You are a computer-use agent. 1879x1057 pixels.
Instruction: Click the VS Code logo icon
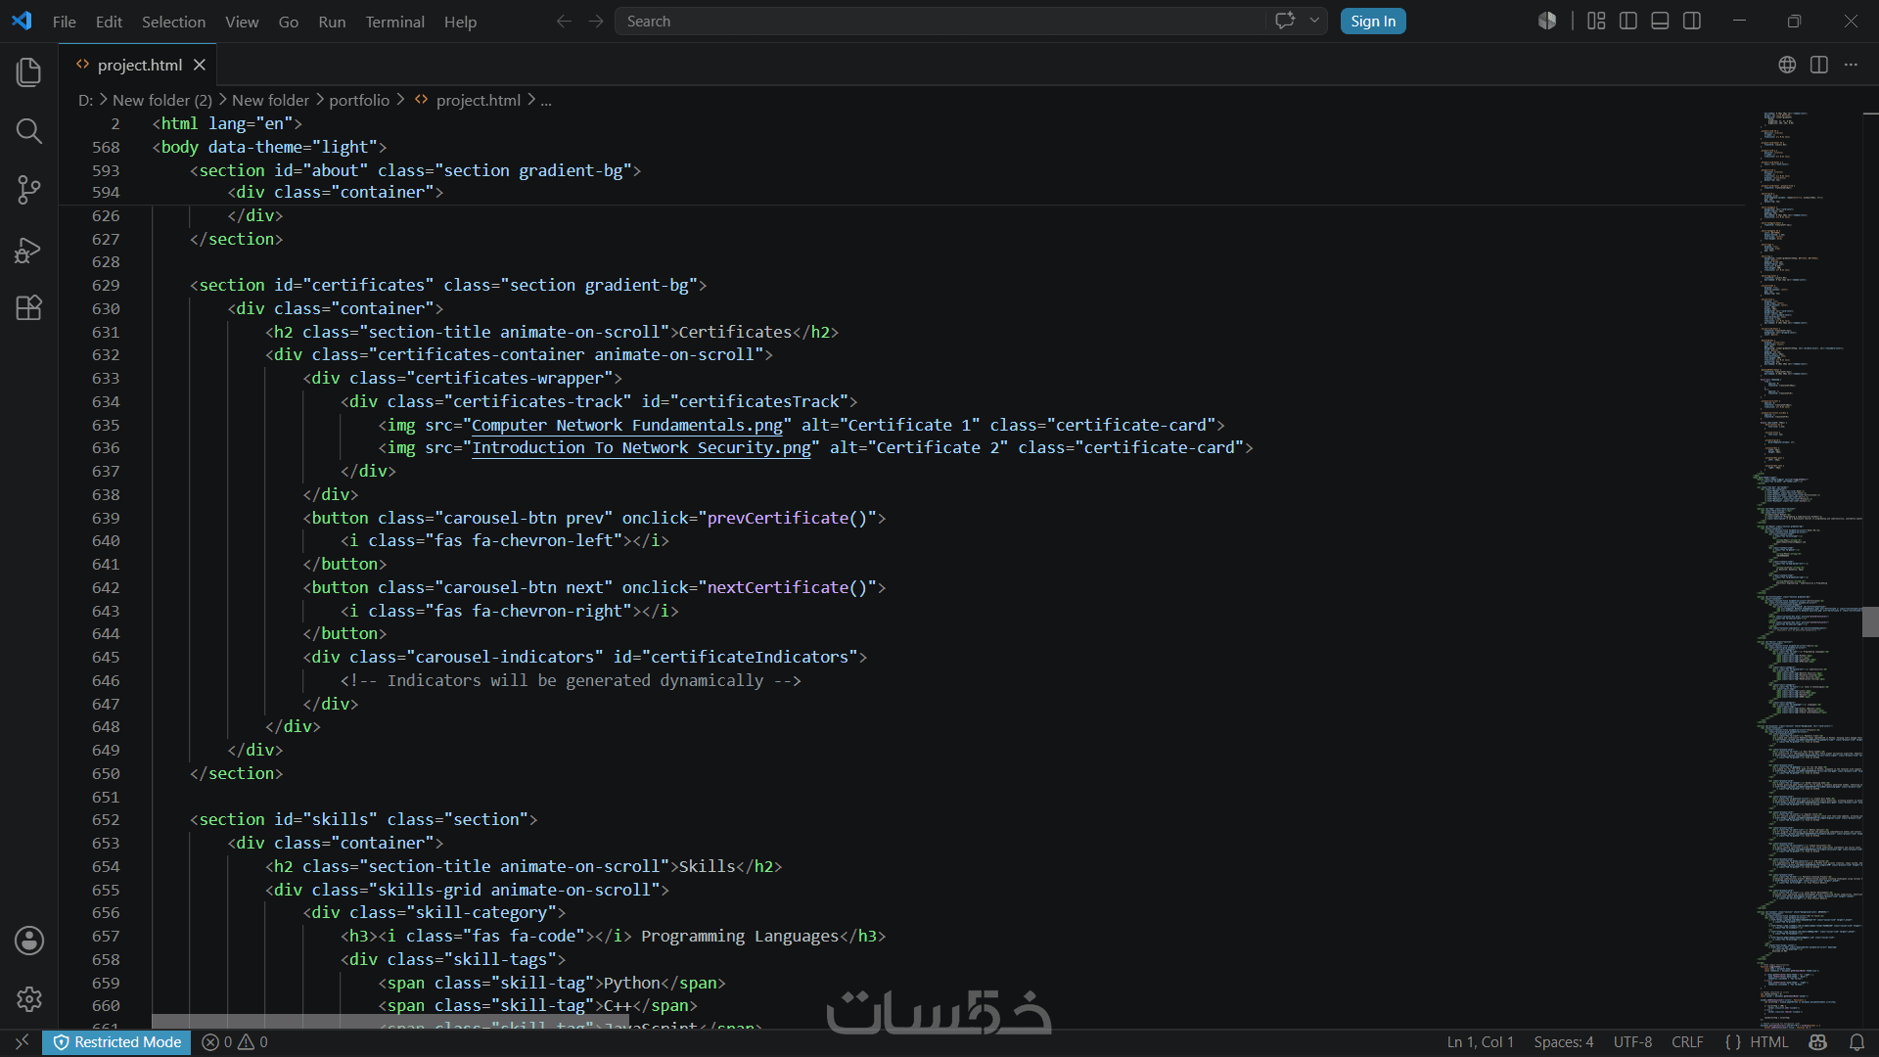22,21
